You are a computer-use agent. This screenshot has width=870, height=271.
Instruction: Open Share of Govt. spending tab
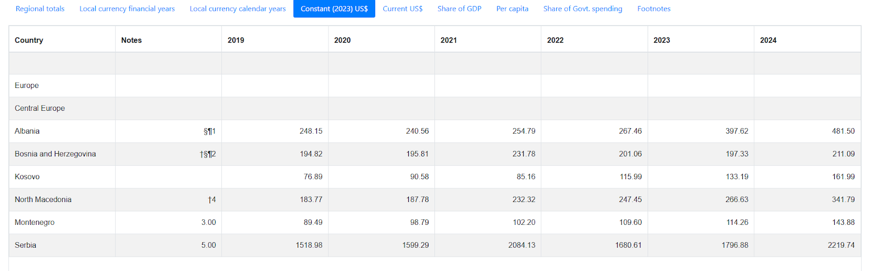(x=582, y=9)
